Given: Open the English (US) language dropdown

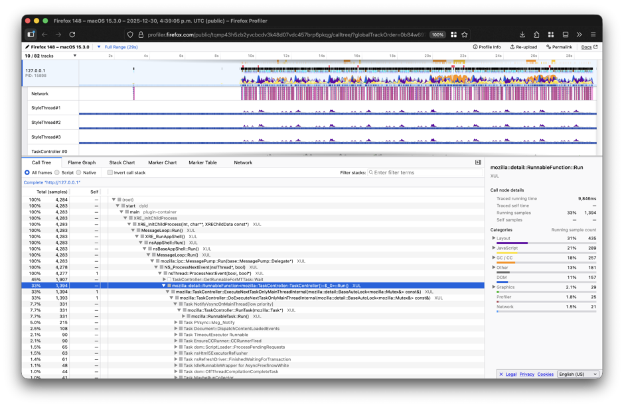Looking at the screenshot, I should [x=578, y=375].
